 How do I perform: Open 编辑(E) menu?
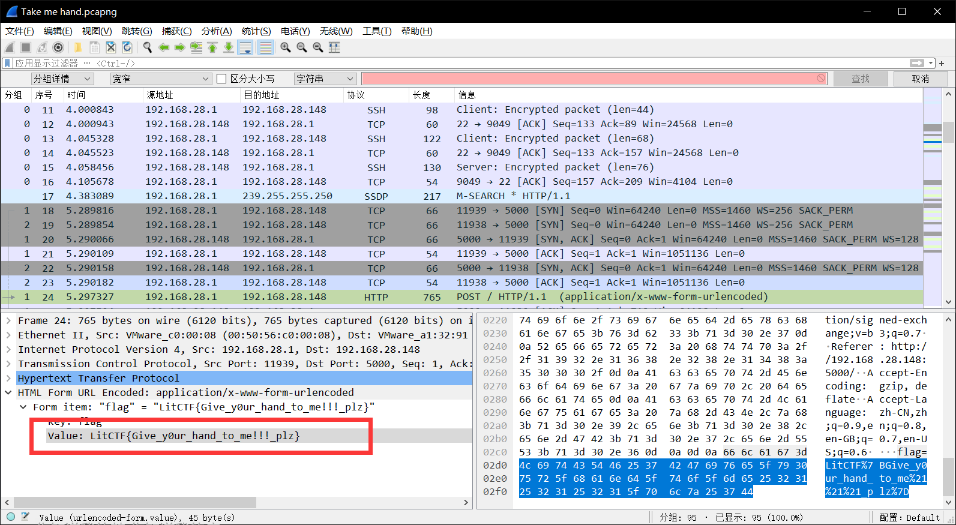[58, 31]
